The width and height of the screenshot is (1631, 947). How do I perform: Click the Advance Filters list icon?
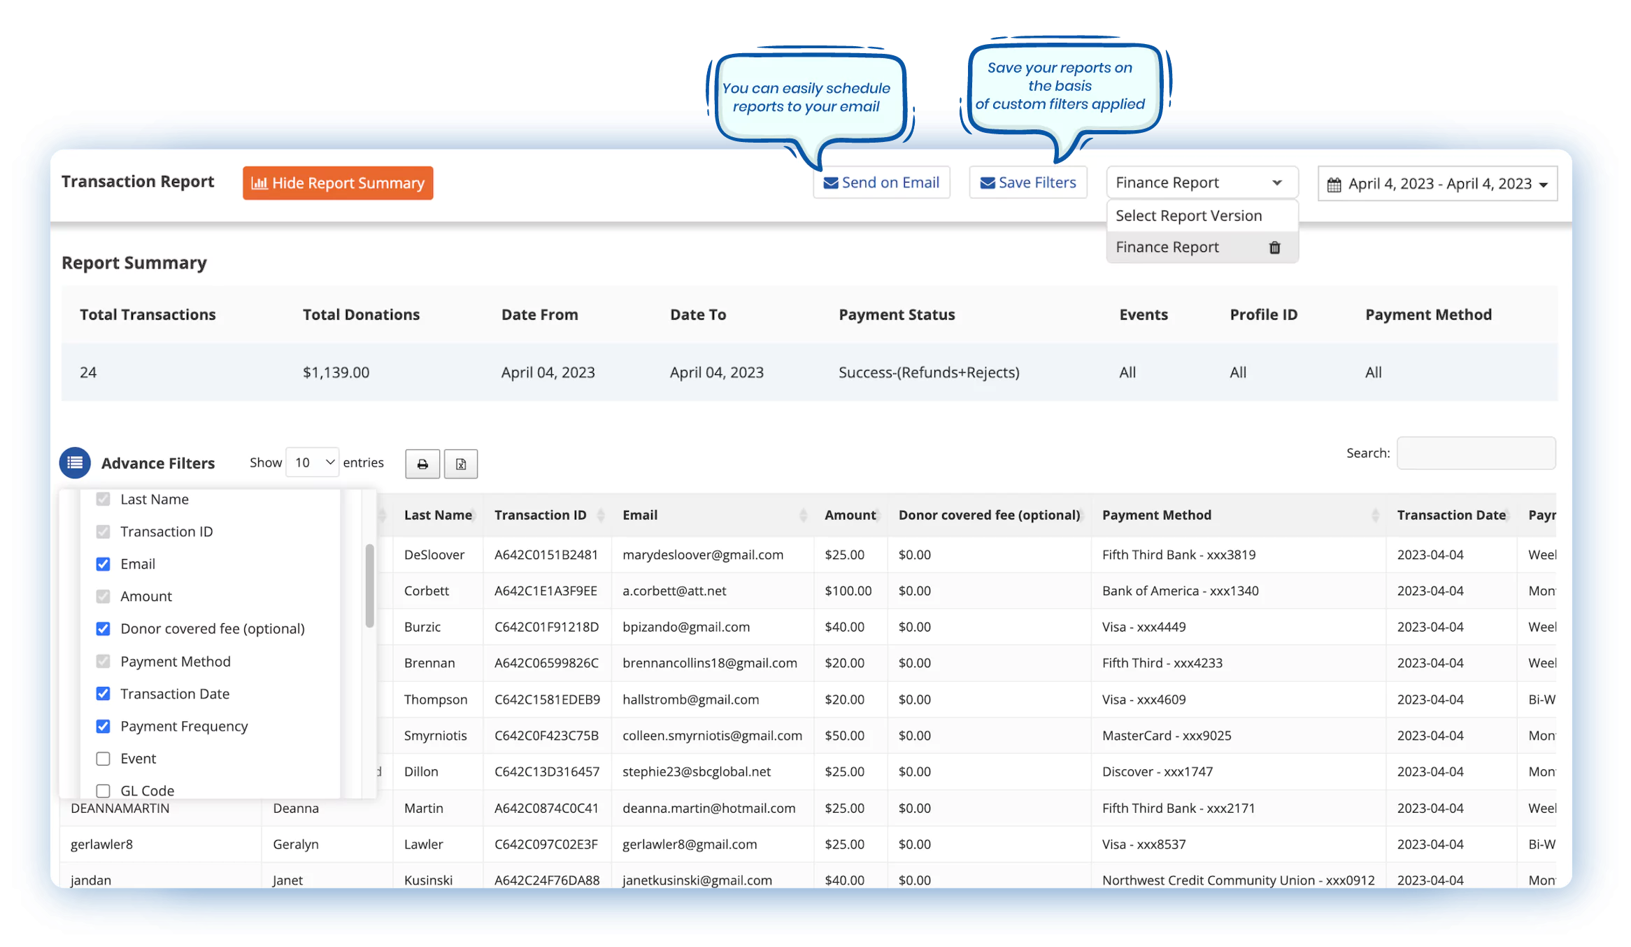[x=74, y=462]
